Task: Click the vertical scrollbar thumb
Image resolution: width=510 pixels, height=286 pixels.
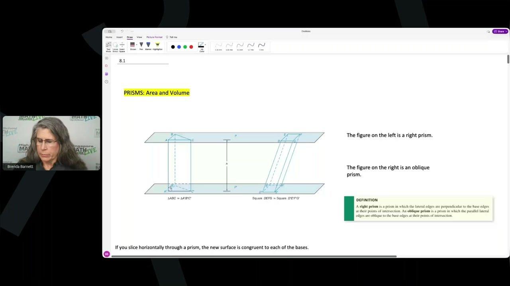Action: 508,59
